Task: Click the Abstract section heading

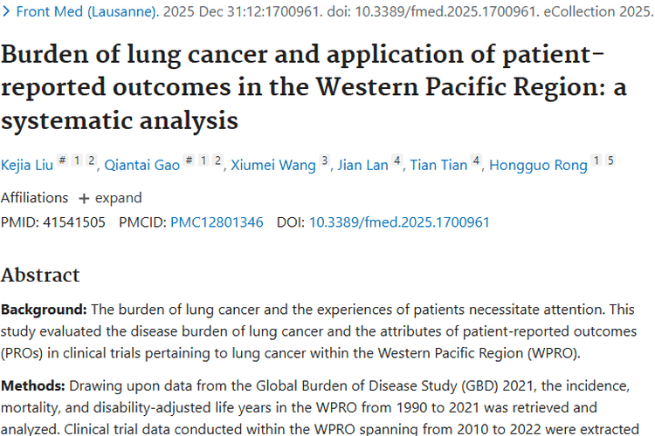Action: point(40,275)
